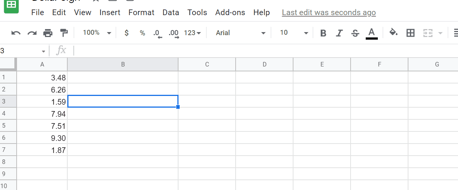
Task: Click the Print icon
Action: 48,33
